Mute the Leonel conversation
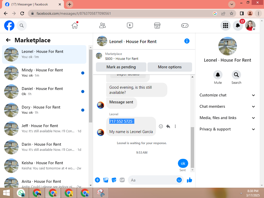The width and height of the screenshot is (264, 198). 218,75
